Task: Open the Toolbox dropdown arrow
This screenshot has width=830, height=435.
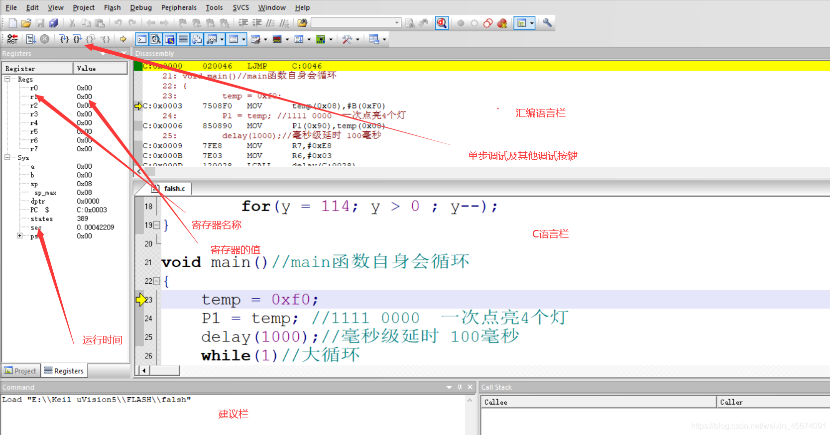Action: click(357, 39)
